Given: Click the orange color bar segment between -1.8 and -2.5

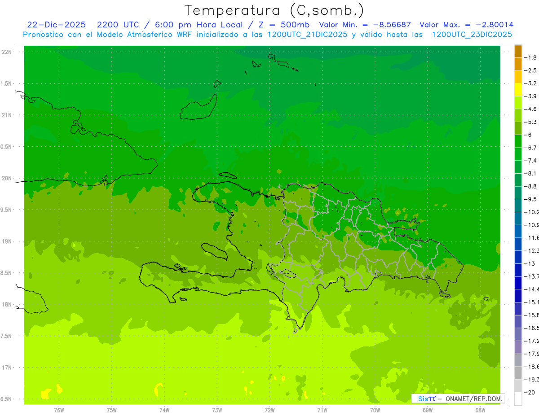Looking at the screenshot, I should click(x=518, y=64).
